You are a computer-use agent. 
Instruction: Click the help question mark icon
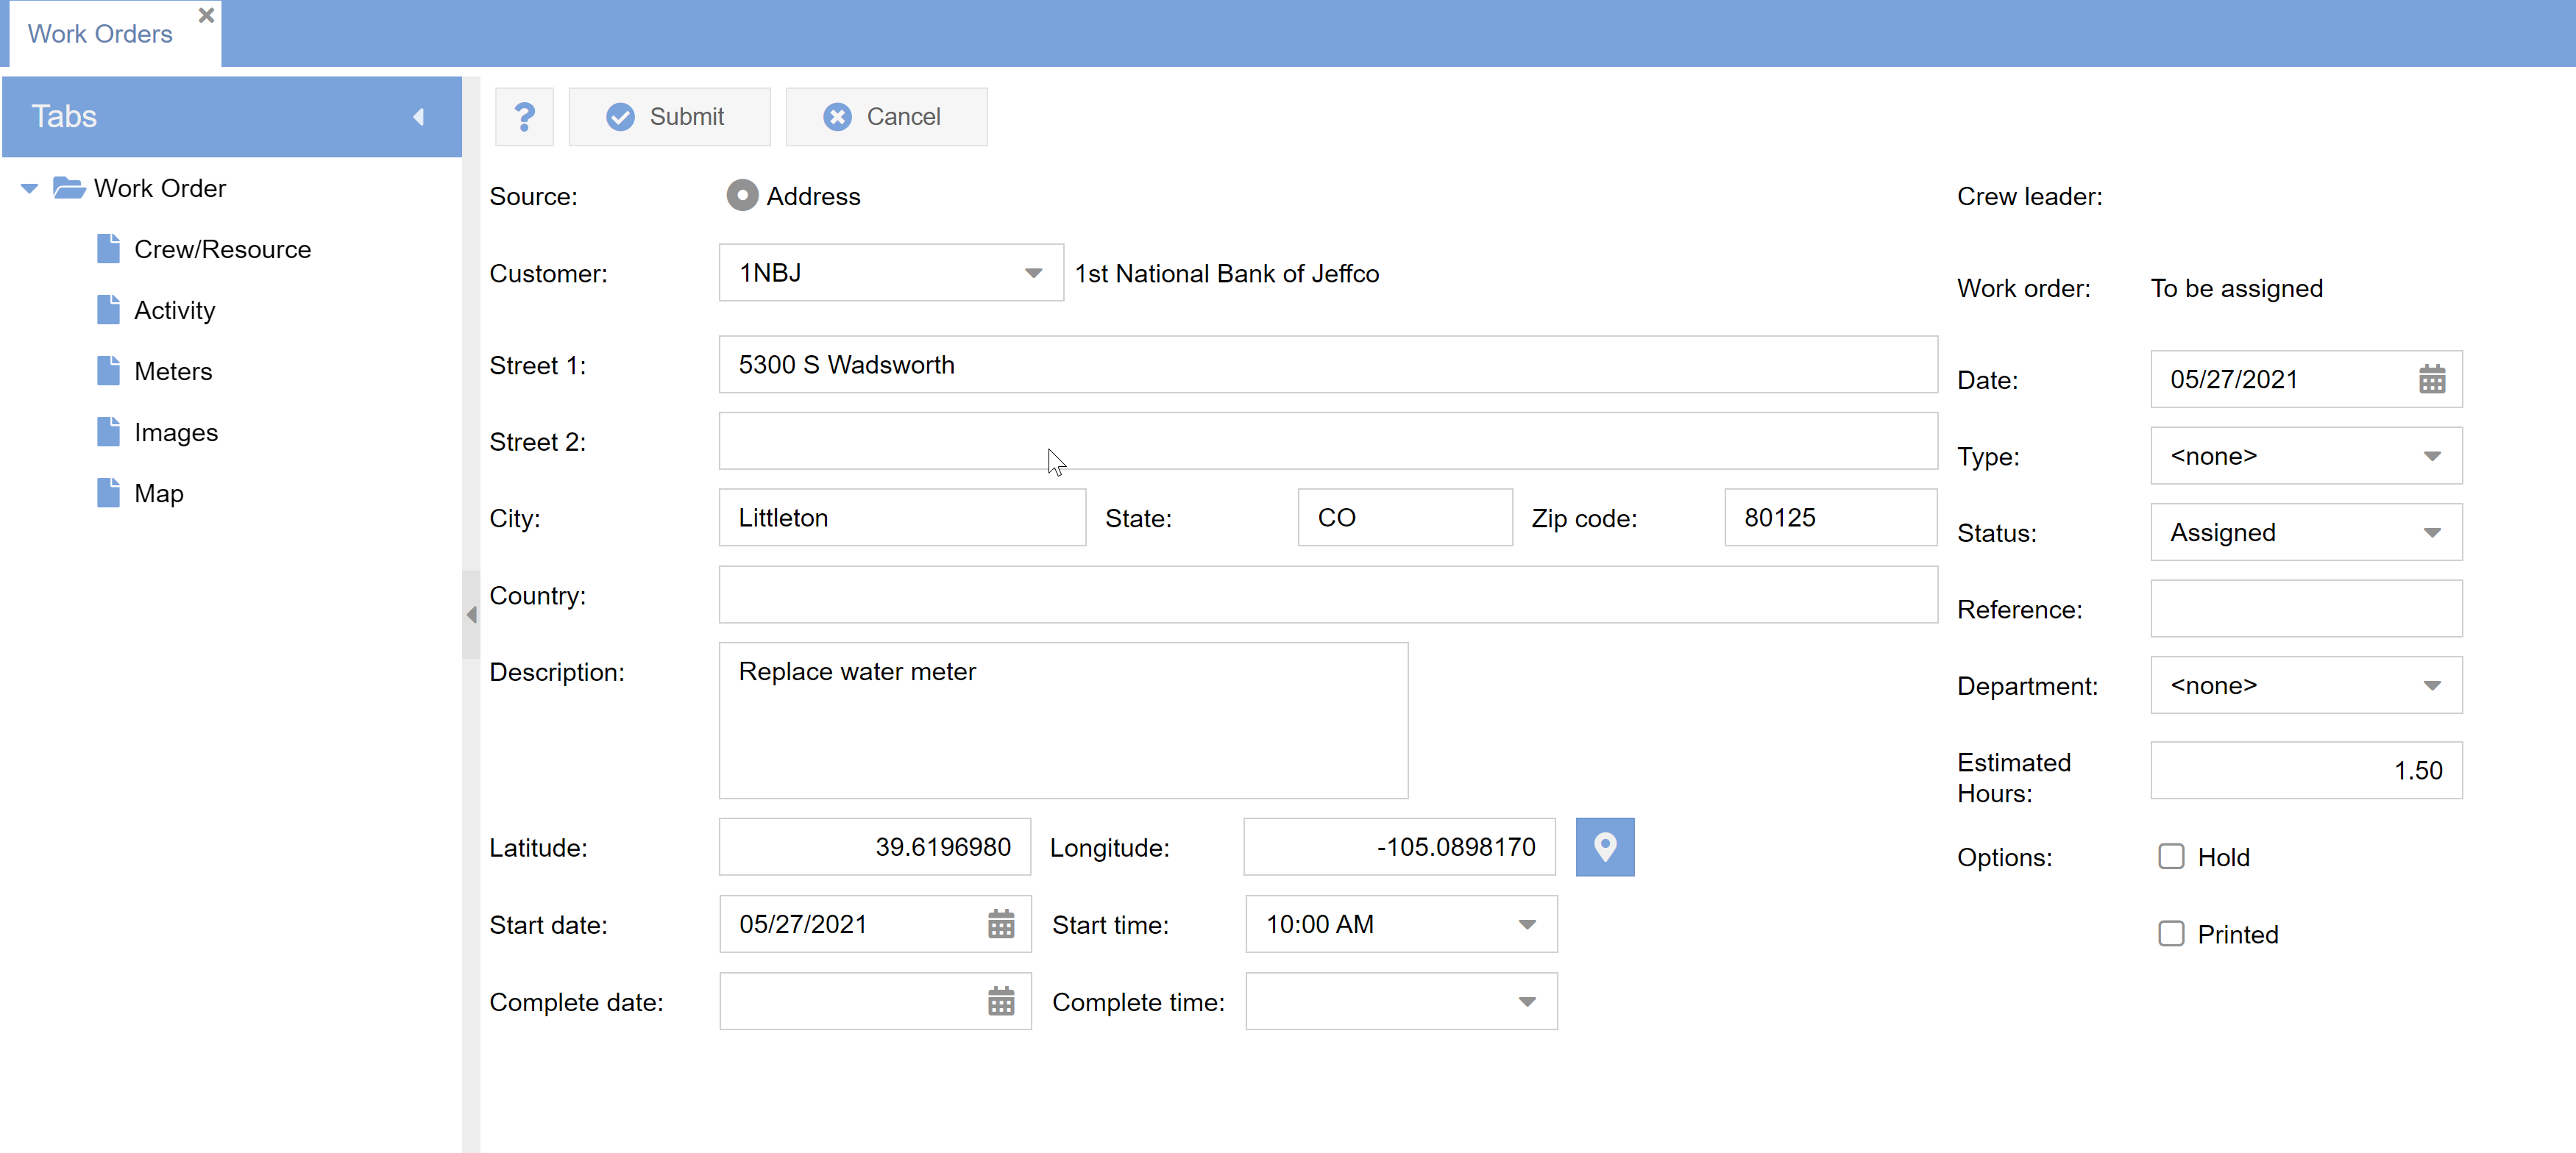click(524, 117)
